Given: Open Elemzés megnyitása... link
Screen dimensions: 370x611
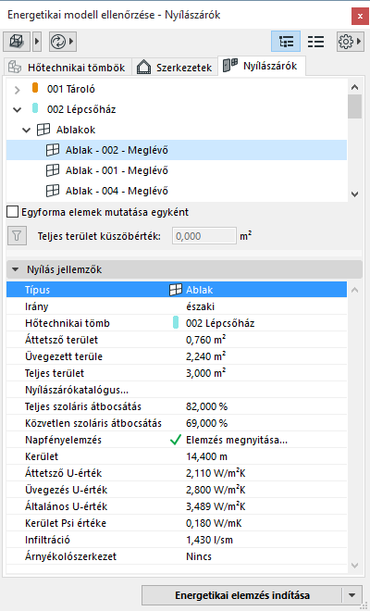Looking at the screenshot, I should click(237, 440).
